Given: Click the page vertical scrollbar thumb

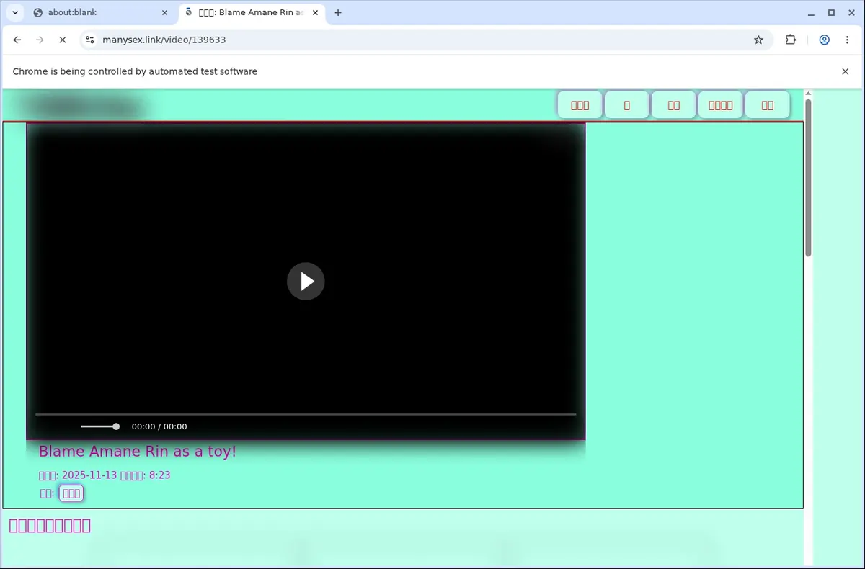Looking at the screenshot, I should tap(808, 177).
